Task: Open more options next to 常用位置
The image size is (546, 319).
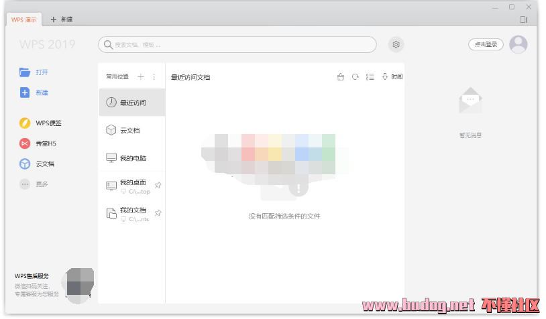Action: point(154,76)
